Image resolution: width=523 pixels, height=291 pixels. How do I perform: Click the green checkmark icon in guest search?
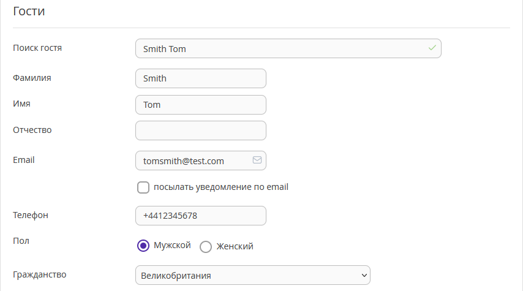pos(432,48)
